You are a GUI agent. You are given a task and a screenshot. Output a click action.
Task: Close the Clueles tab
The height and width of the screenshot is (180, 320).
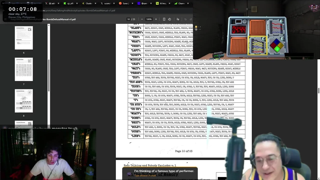coord(95,3)
